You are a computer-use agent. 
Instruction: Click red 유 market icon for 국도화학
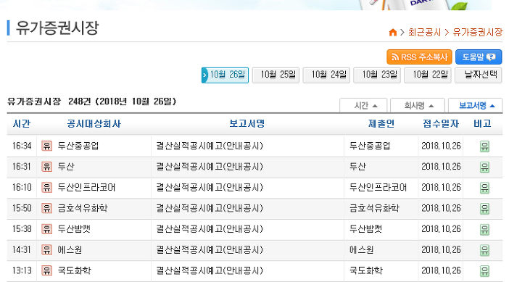click(x=46, y=270)
